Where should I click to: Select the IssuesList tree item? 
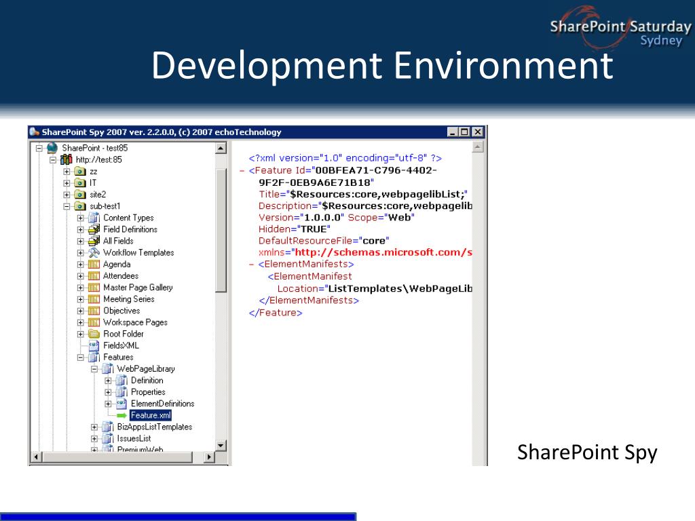pyautogui.click(x=134, y=439)
